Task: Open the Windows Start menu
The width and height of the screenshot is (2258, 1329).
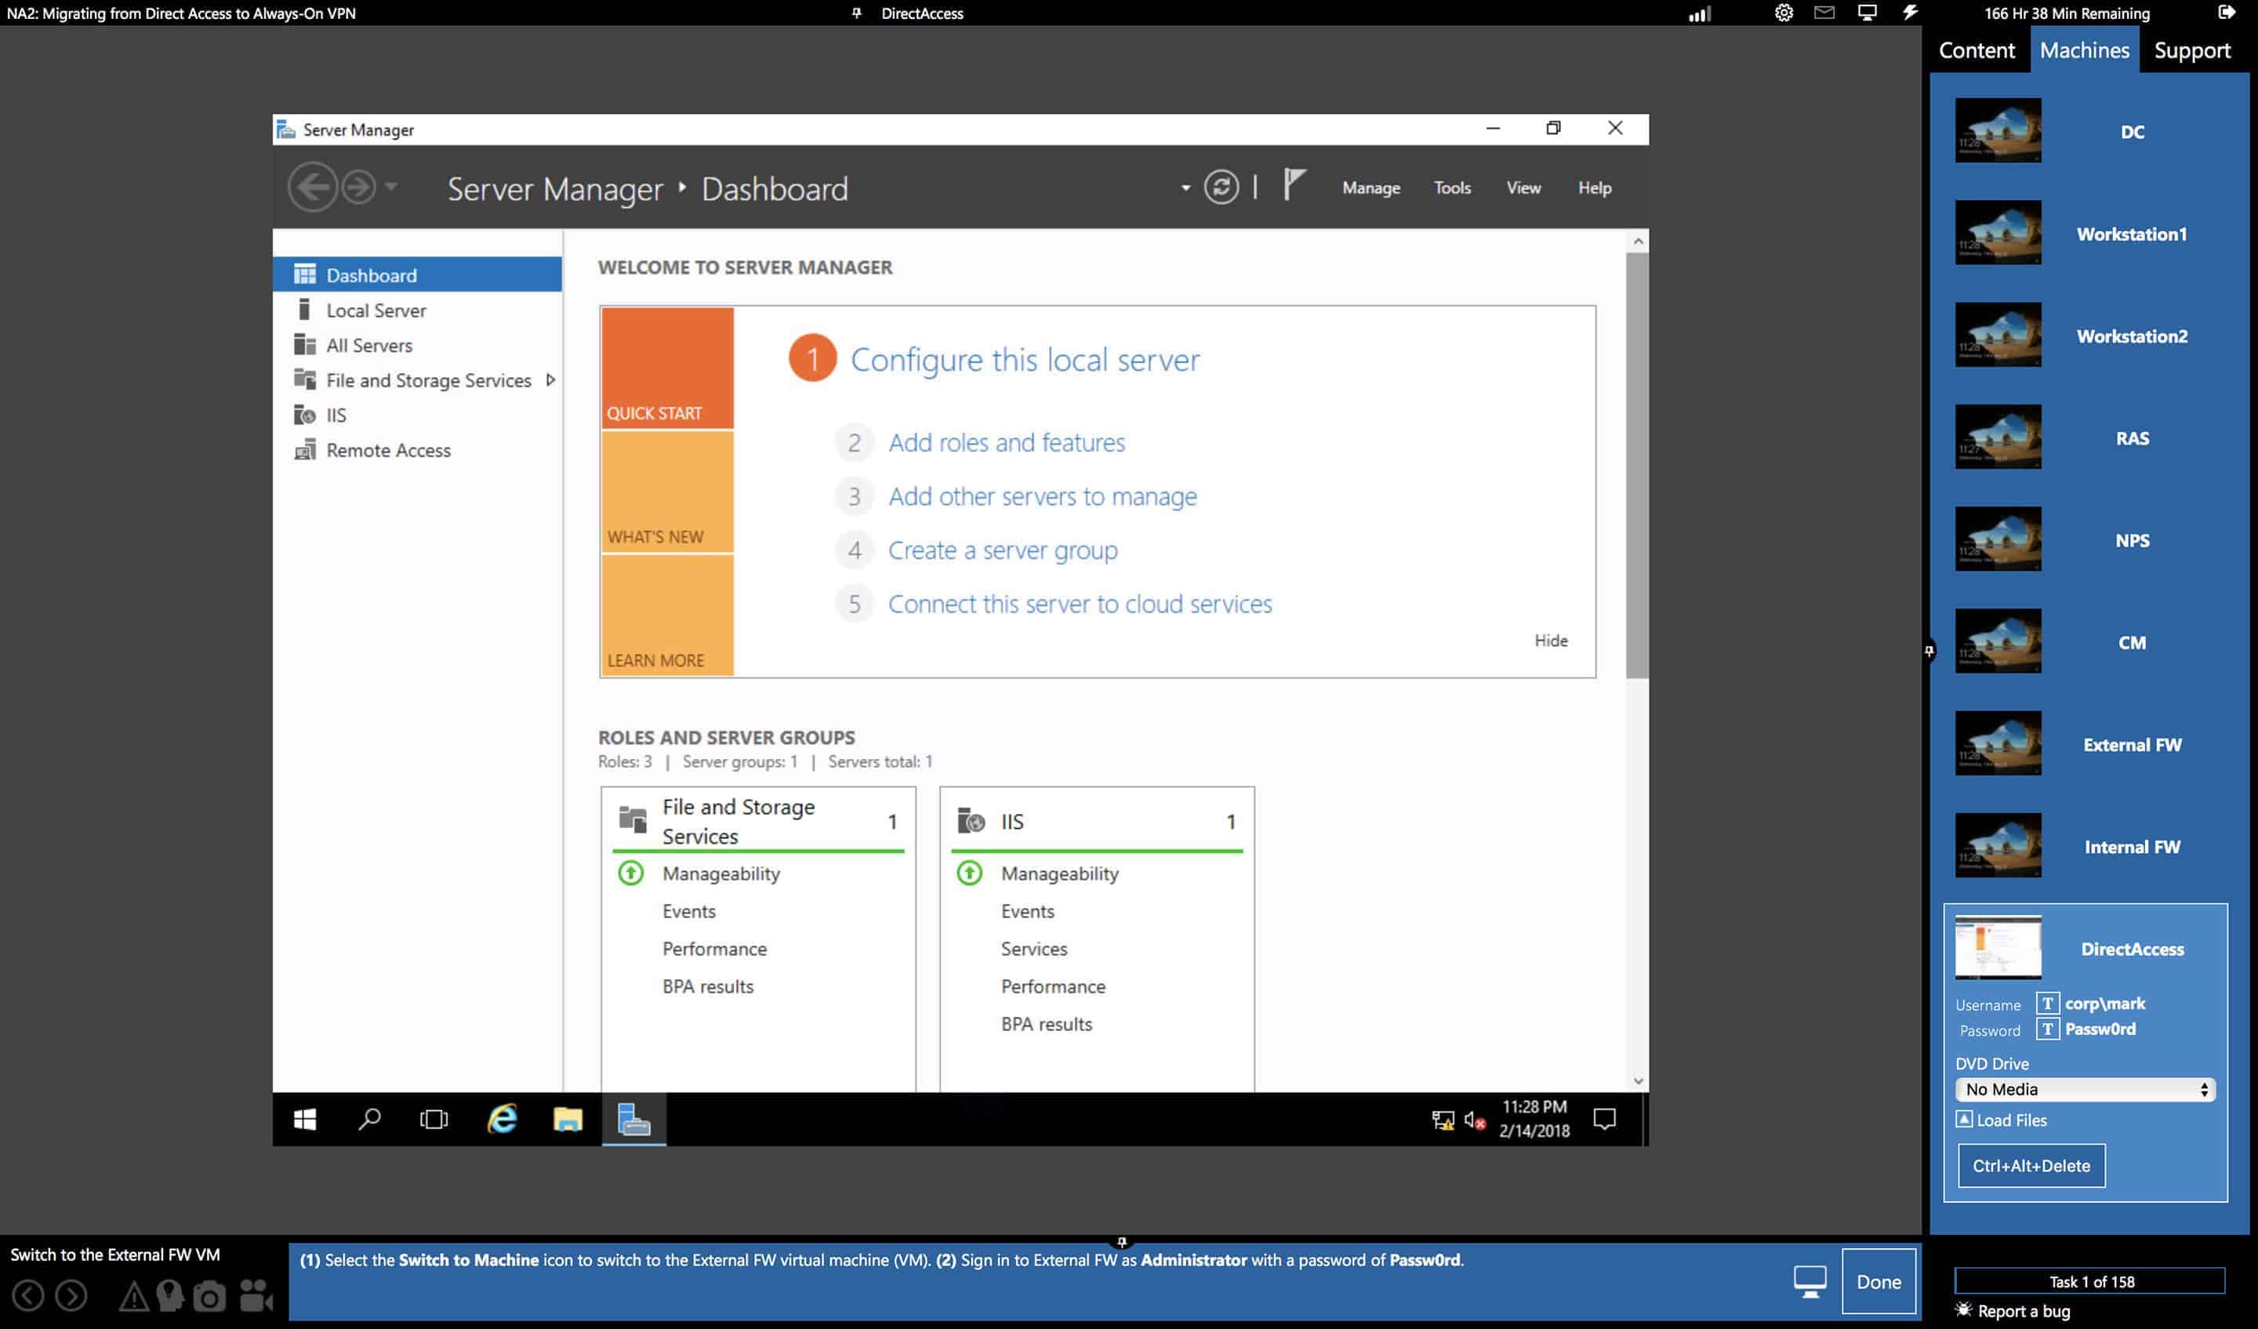Action: point(305,1118)
